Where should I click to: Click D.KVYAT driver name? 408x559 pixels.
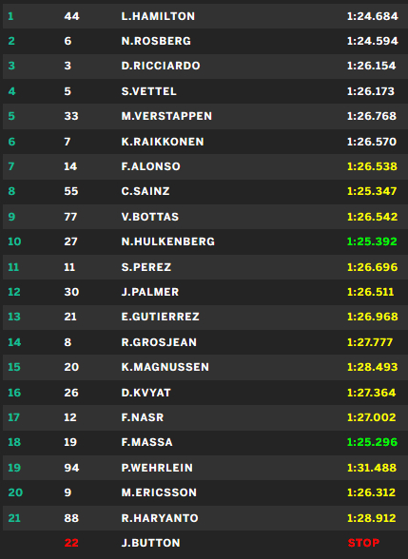pos(146,393)
